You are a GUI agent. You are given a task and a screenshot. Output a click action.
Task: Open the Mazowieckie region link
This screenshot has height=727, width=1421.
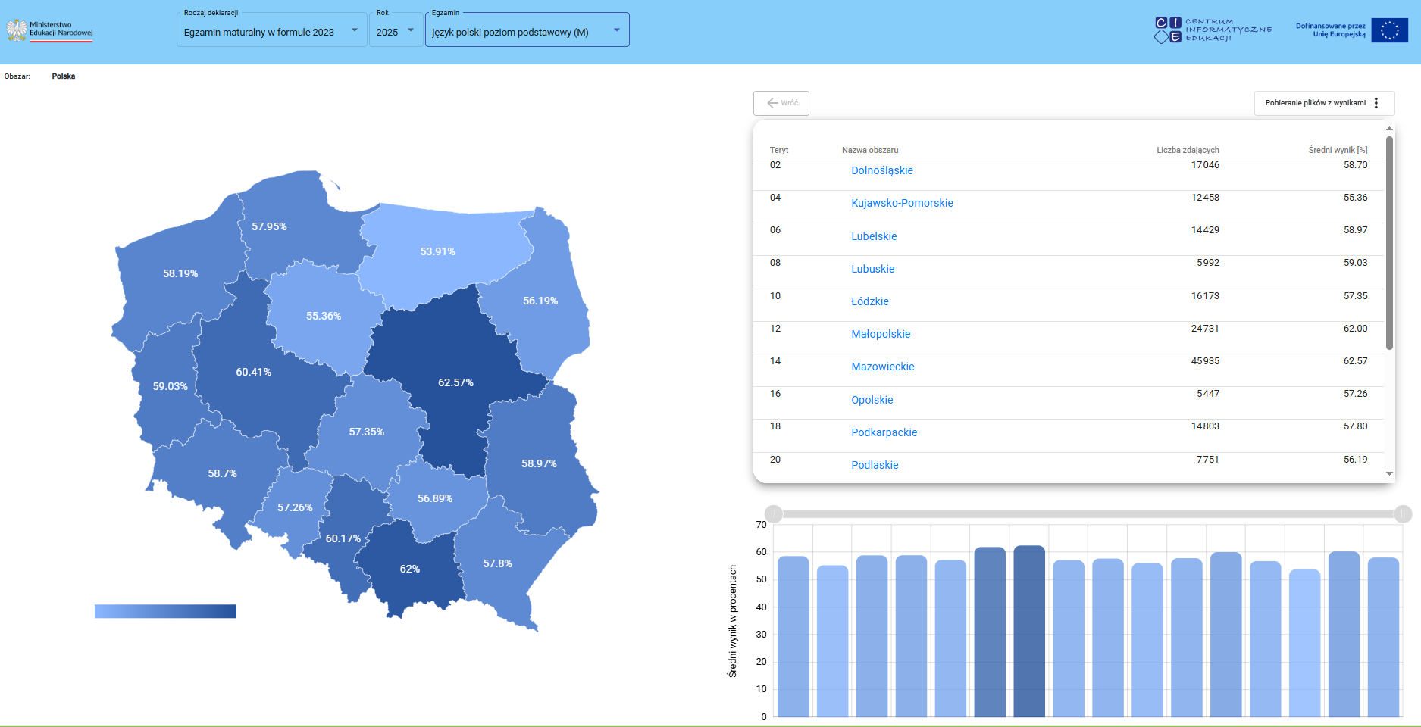click(883, 367)
